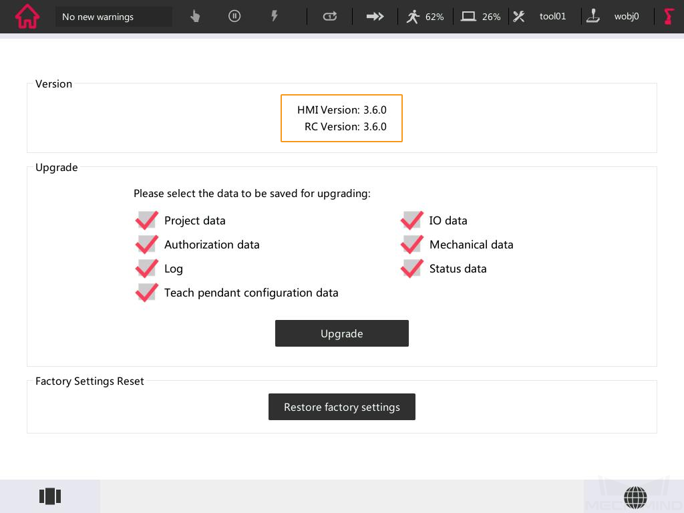Tap the manual mode hand icon
This screenshot has height=513, width=684.
point(195,17)
